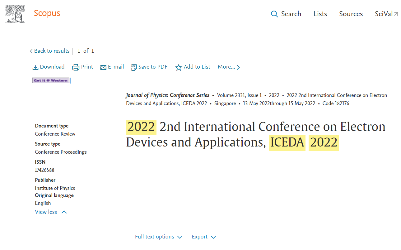Click the Save to PDF document icon
Viewport: 401px width, 250px height.
(x=134, y=67)
